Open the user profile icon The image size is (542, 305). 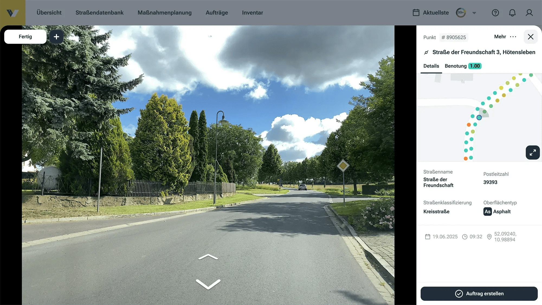click(x=529, y=12)
